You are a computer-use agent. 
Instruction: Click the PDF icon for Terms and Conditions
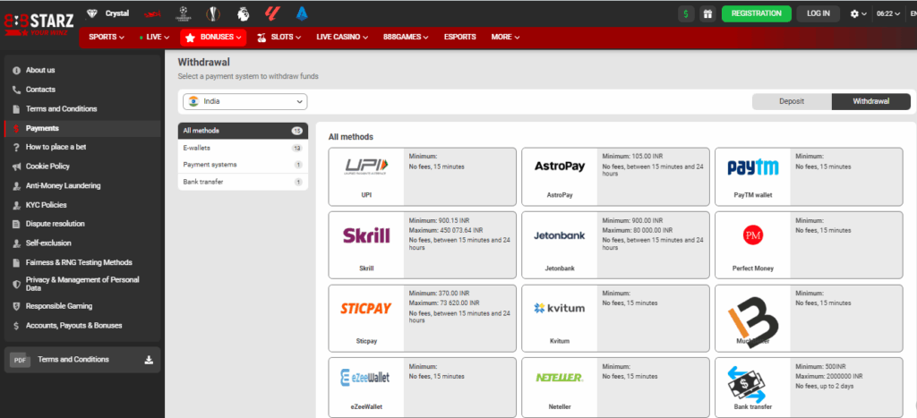pos(20,360)
